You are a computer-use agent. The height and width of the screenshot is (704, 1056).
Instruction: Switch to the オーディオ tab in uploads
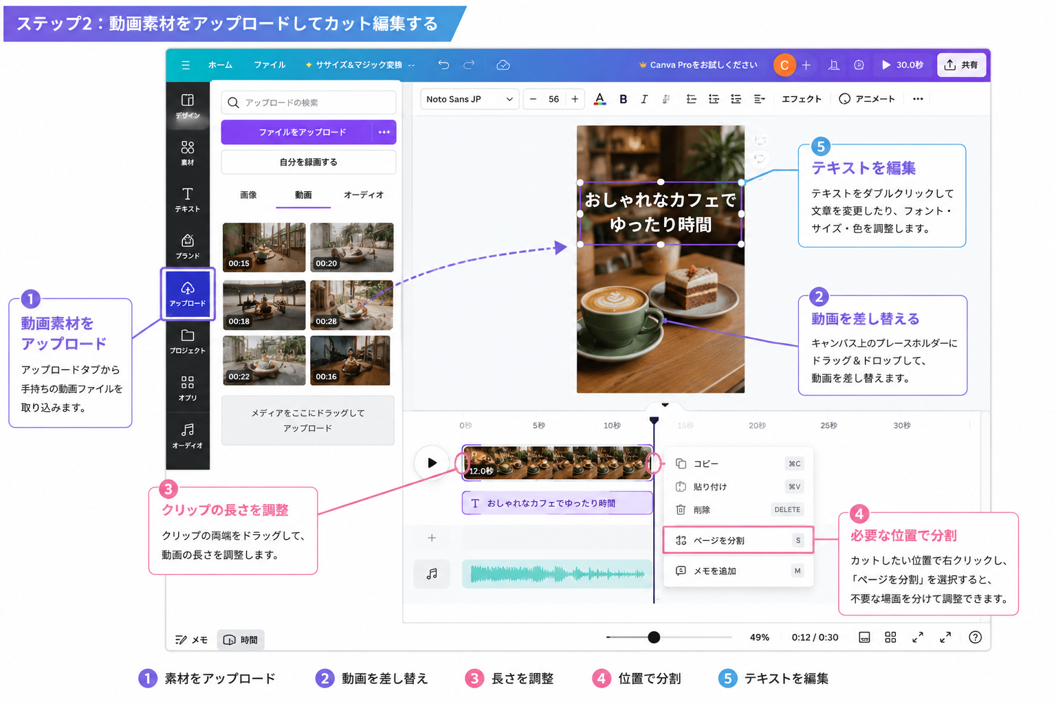click(x=364, y=195)
